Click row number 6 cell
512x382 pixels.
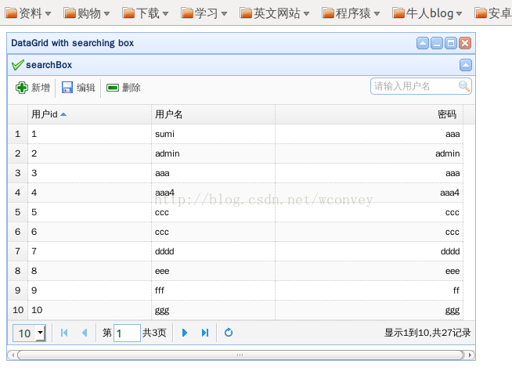pyautogui.click(x=18, y=232)
